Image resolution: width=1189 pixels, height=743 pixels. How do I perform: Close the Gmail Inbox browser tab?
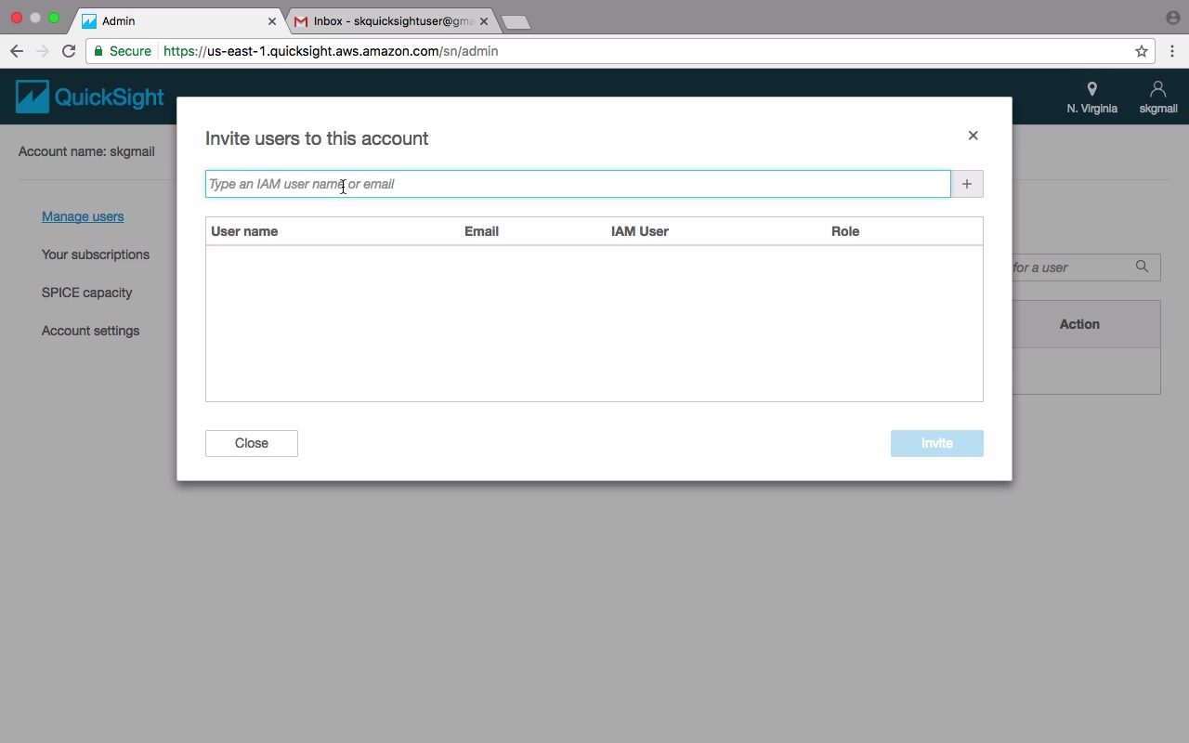pos(483,20)
